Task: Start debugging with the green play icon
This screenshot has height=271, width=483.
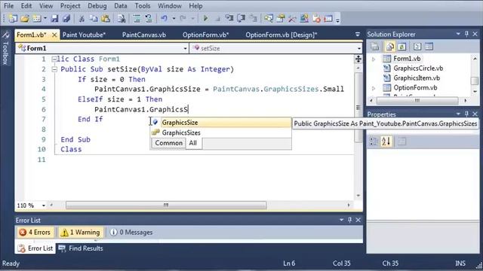Action: pyautogui.click(x=205, y=18)
